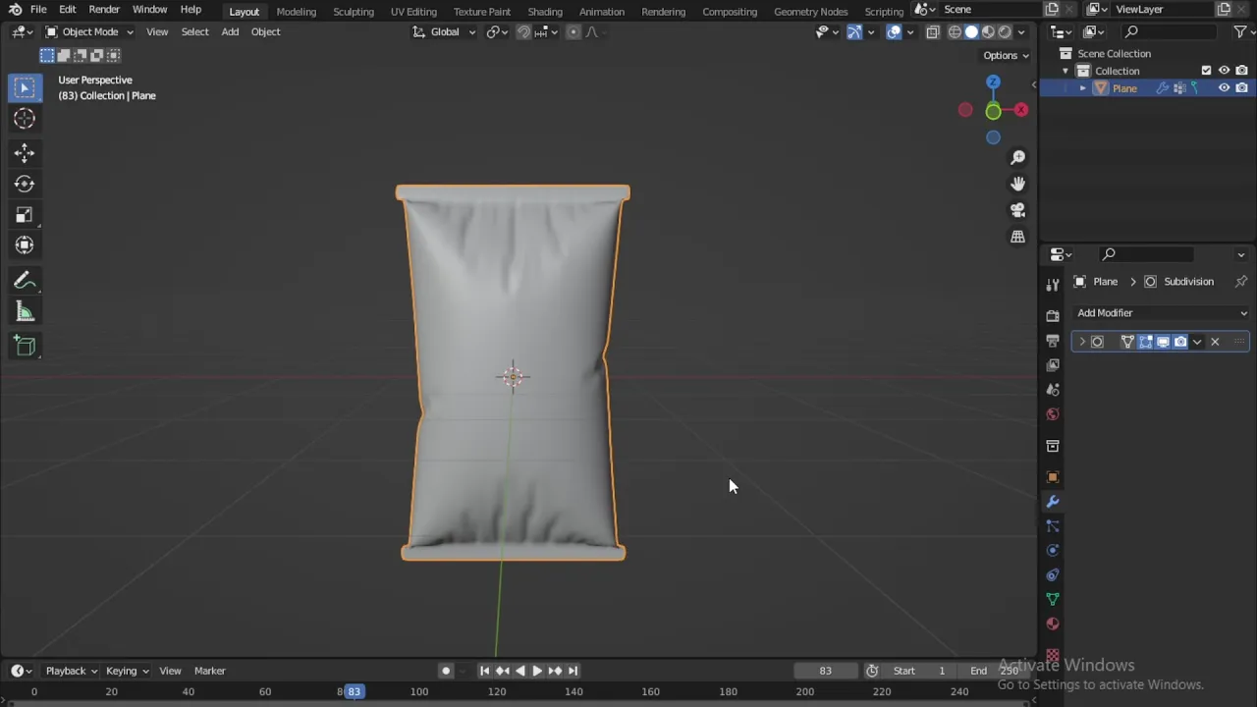The image size is (1257, 707).
Task: Click the zoom view magnifier icon
Action: tap(1018, 157)
